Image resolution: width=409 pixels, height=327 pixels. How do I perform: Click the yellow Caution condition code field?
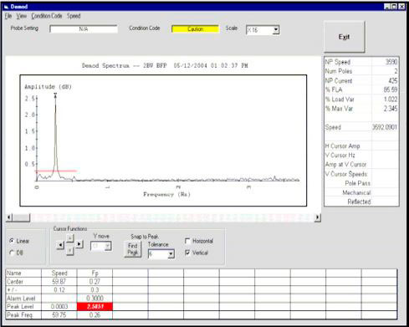click(195, 29)
